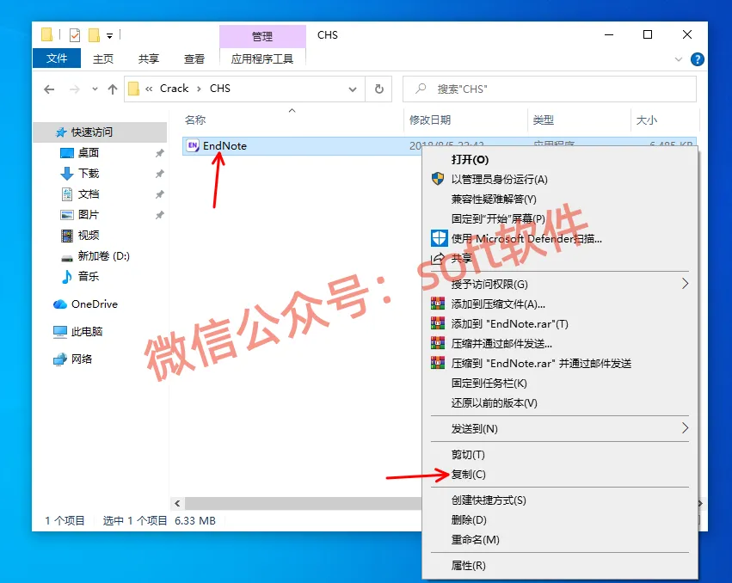Click the horizontal scrollbar left arrow

(177, 503)
